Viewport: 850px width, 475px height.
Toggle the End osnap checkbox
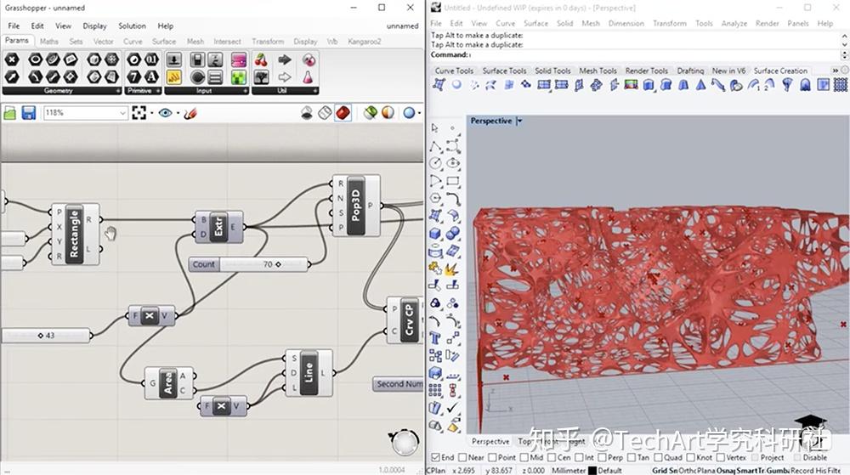point(435,458)
